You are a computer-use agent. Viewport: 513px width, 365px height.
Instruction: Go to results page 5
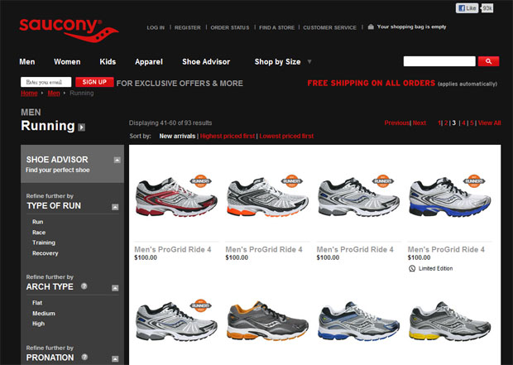(x=472, y=122)
